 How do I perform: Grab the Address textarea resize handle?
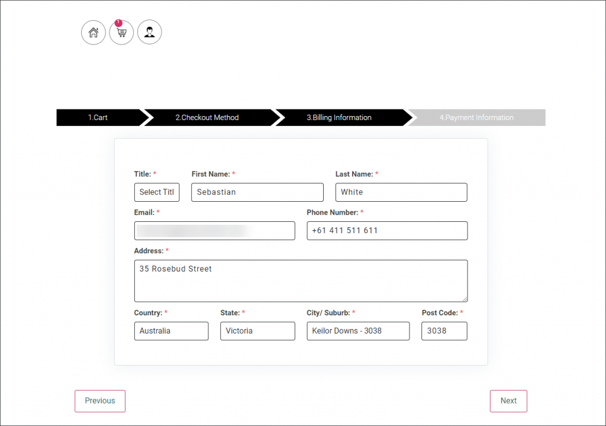(465, 299)
